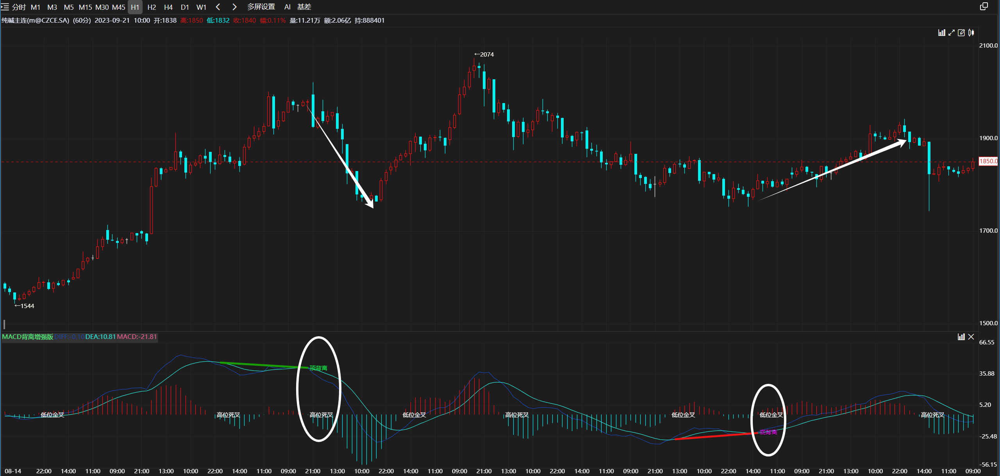
Task: Select the M5 timeframe
Action: click(x=69, y=7)
